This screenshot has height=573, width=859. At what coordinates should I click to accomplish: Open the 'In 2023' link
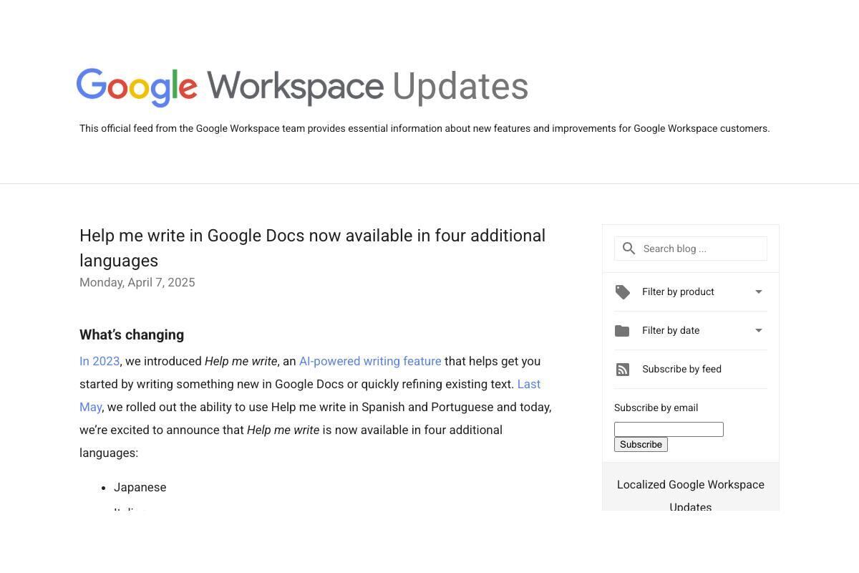pyautogui.click(x=100, y=361)
